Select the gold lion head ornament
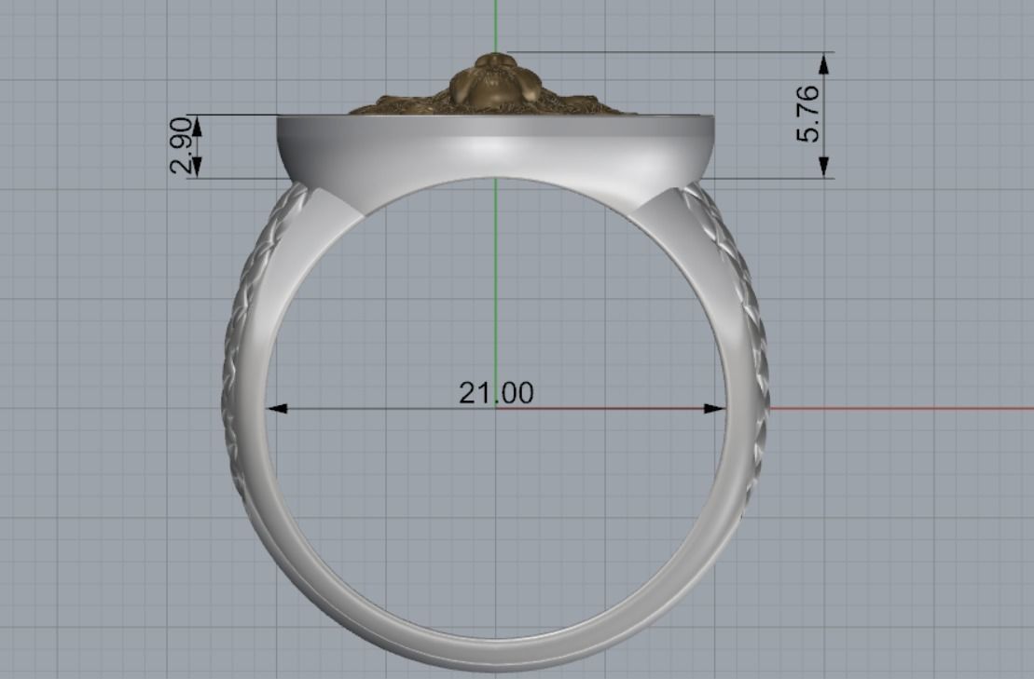 click(493, 86)
